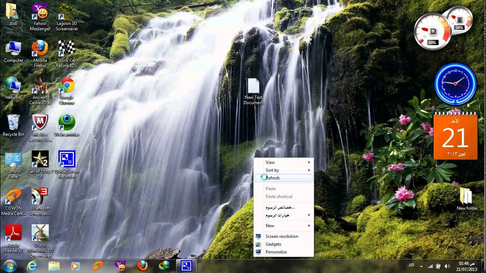Click the blue analog clock gadget
The height and width of the screenshot is (273, 486).
point(455,84)
